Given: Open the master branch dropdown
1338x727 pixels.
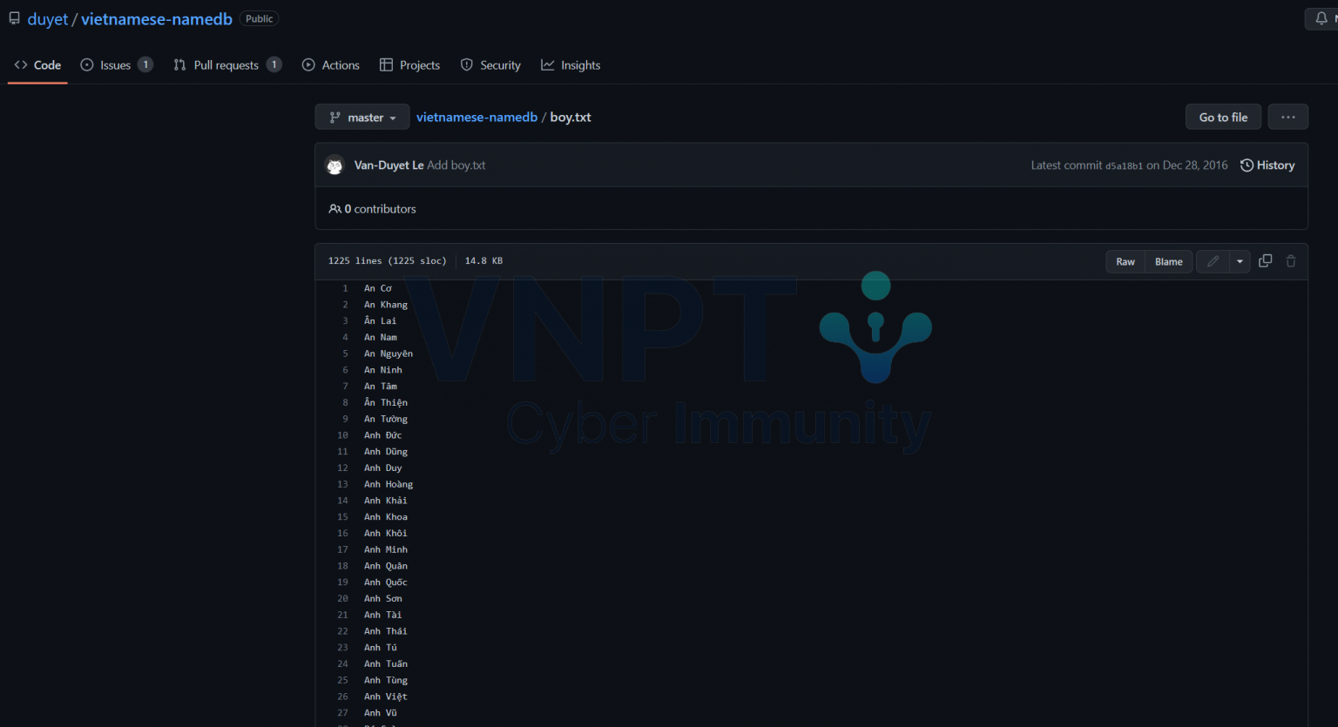Looking at the screenshot, I should [362, 117].
